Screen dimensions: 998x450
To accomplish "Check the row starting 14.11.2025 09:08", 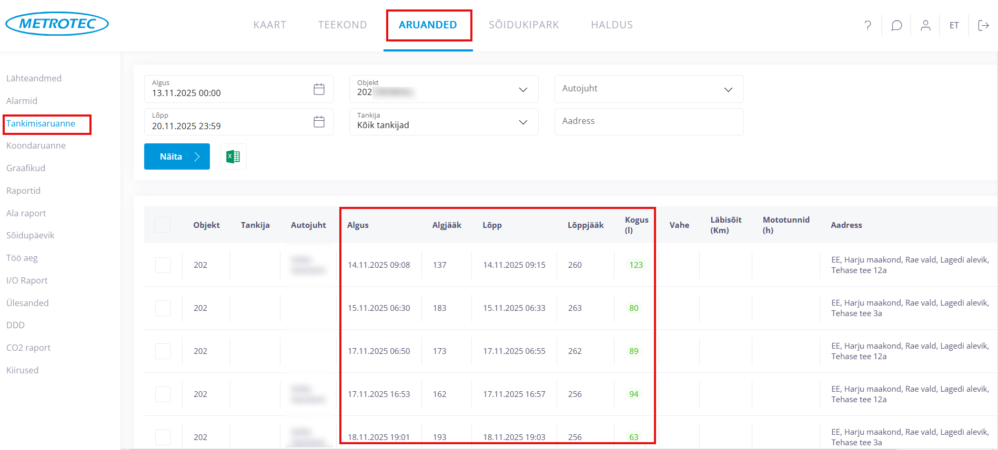I will coord(163,265).
